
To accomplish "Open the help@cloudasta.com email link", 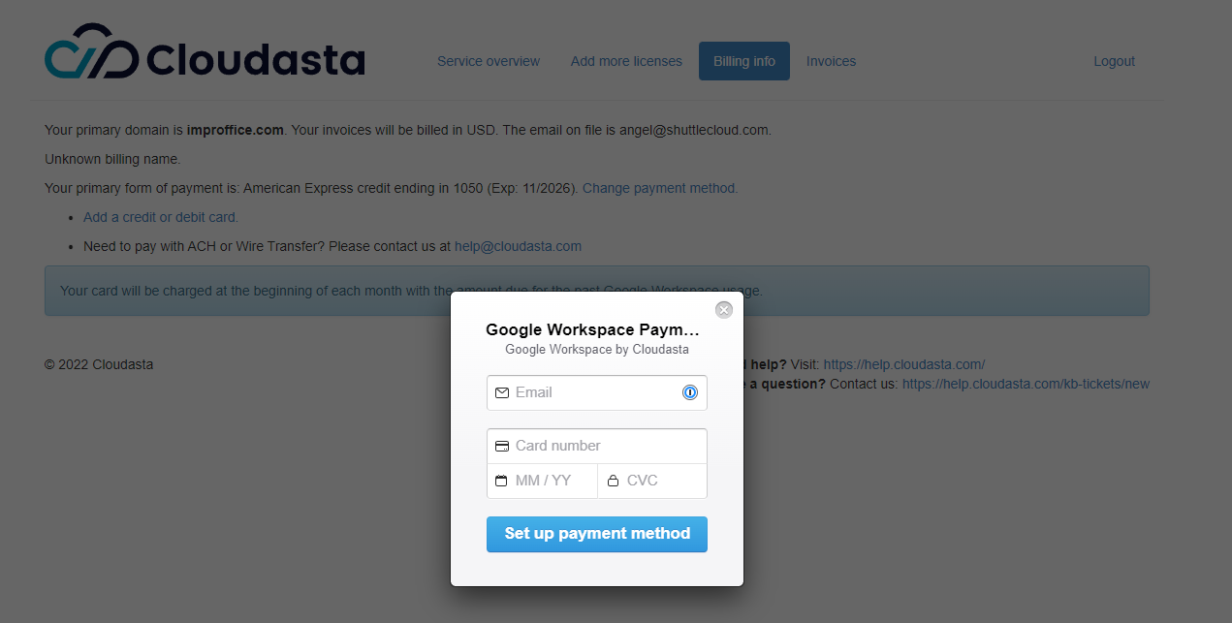I will (x=518, y=246).
